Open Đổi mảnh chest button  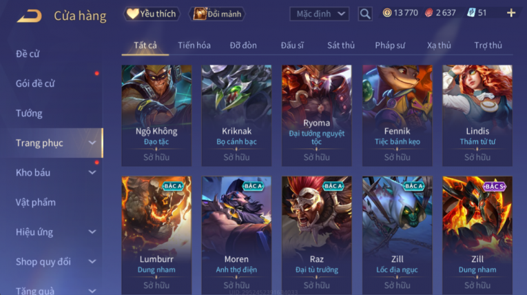coord(218,14)
